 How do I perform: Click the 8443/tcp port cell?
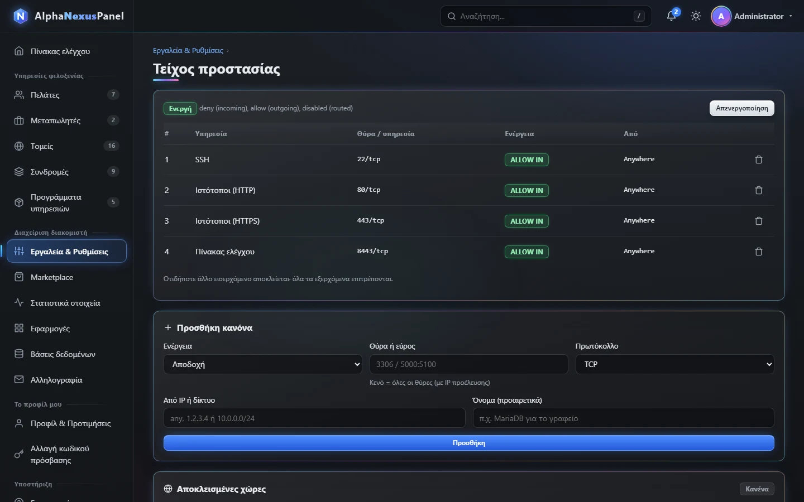coord(373,251)
